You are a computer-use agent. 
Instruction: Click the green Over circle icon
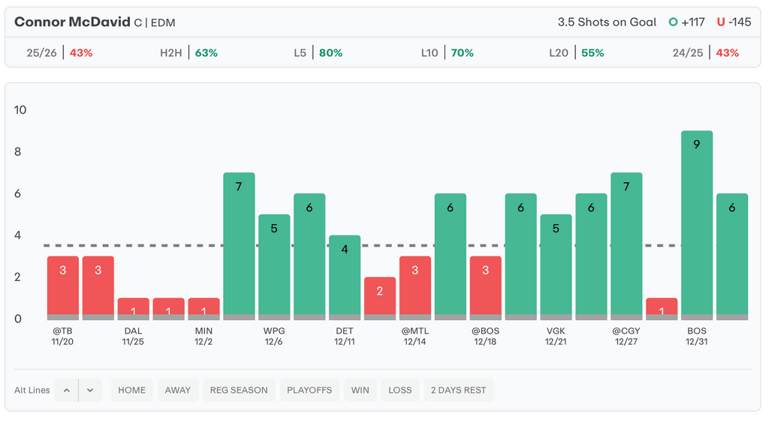coord(673,22)
